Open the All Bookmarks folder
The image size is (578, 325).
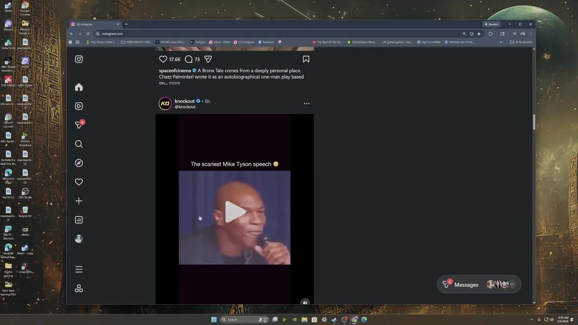click(521, 42)
